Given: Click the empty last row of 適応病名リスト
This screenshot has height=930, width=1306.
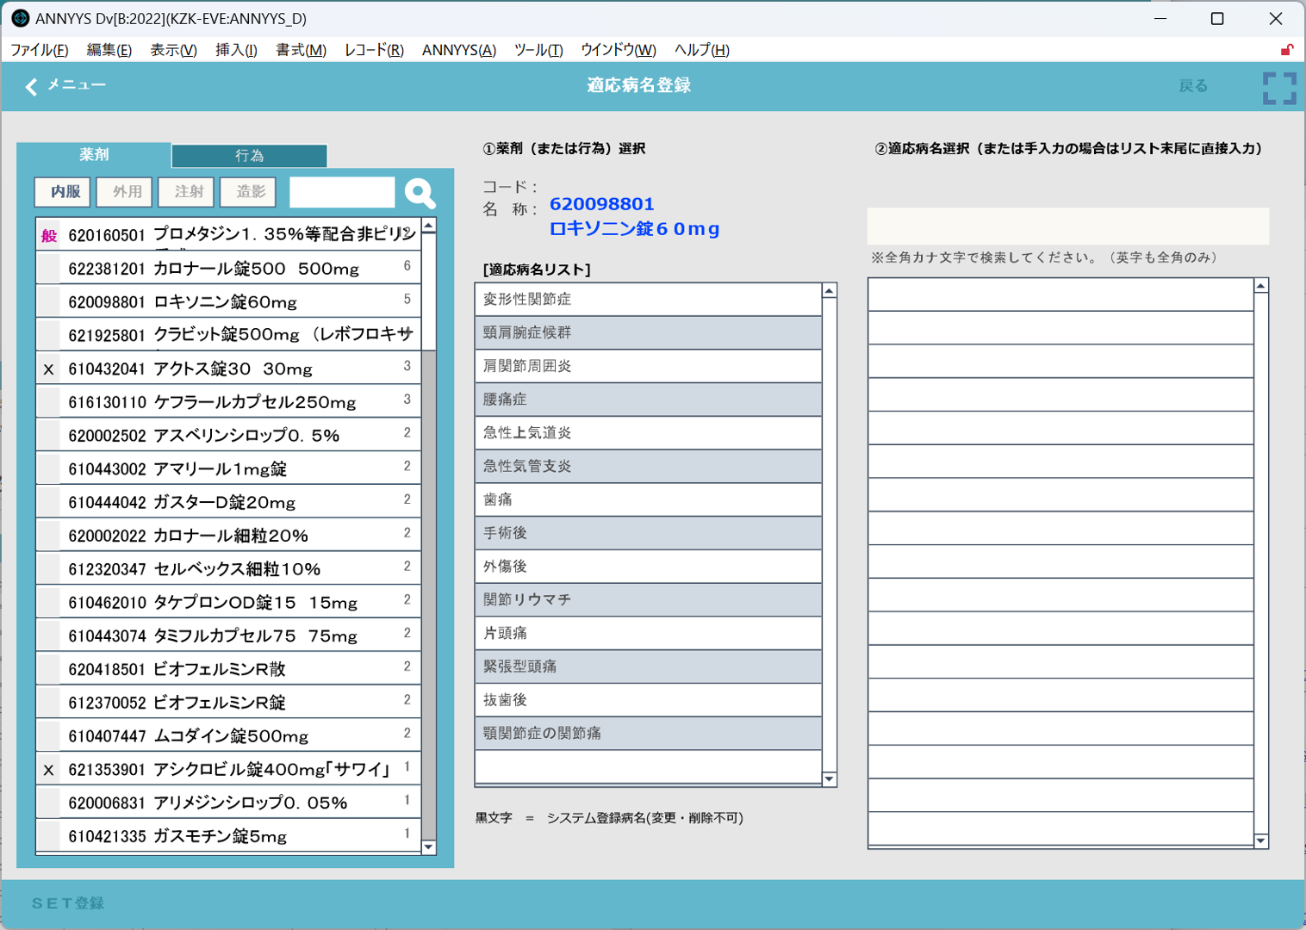Looking at the screenshot, I should tap(648, 766).
